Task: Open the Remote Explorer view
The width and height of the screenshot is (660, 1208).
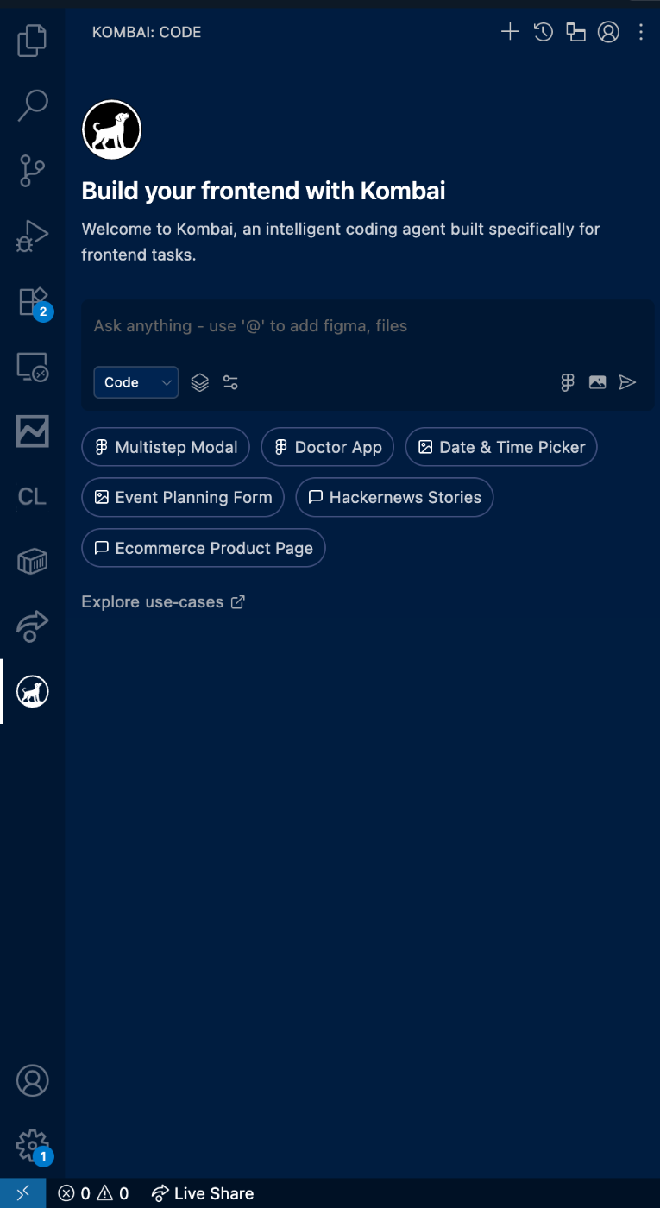Action: pyautogui.click(x=32, y=368)
